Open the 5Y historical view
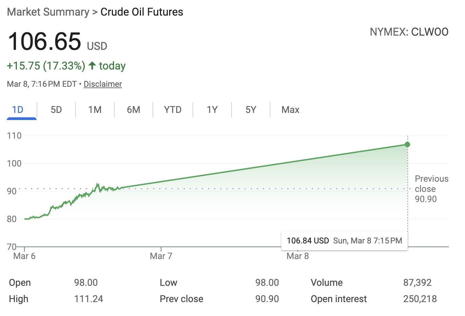This screenshot has width=465, height=316. [x=250, y=110]
